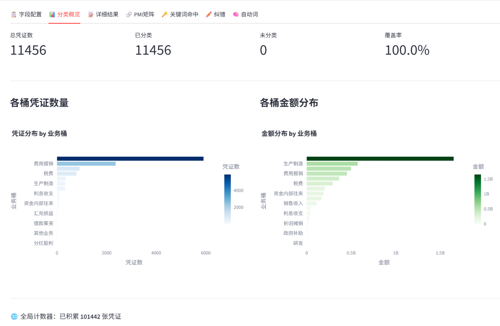This screenshot has width=500, height=326.
Task: Click the 各桶凭证数量 heading
Action: (39, 103)
